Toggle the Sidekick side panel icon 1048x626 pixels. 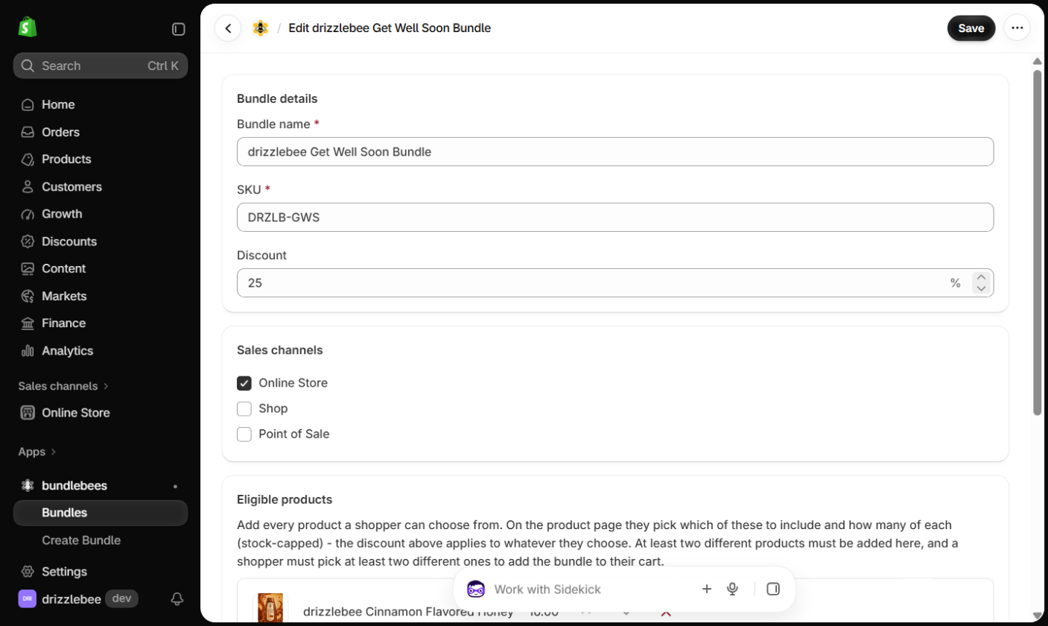tap(773, 589)
